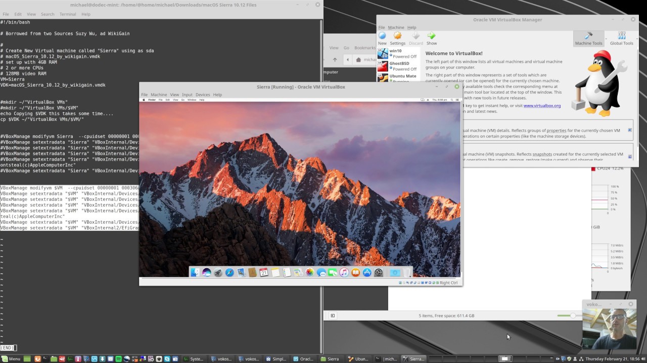
Task: Open Machine menu of Sierra VM window
Action: [159, 95]
